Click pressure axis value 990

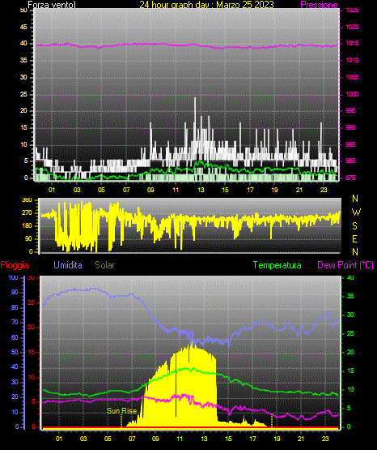350,127
